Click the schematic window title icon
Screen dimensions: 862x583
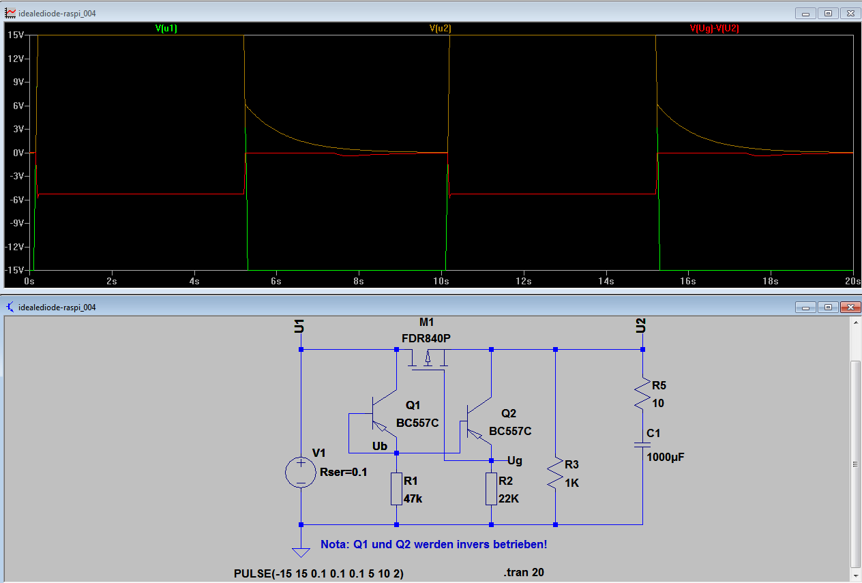[10, 307]
